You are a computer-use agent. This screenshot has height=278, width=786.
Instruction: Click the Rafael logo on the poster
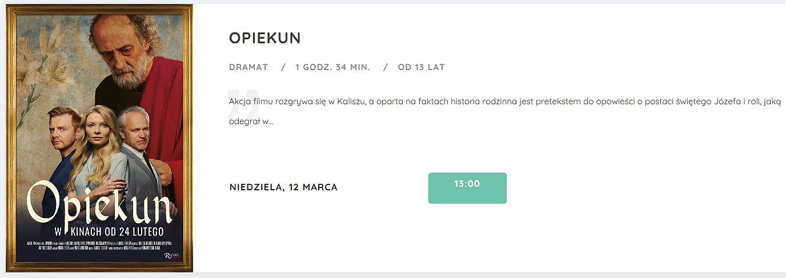172,256
